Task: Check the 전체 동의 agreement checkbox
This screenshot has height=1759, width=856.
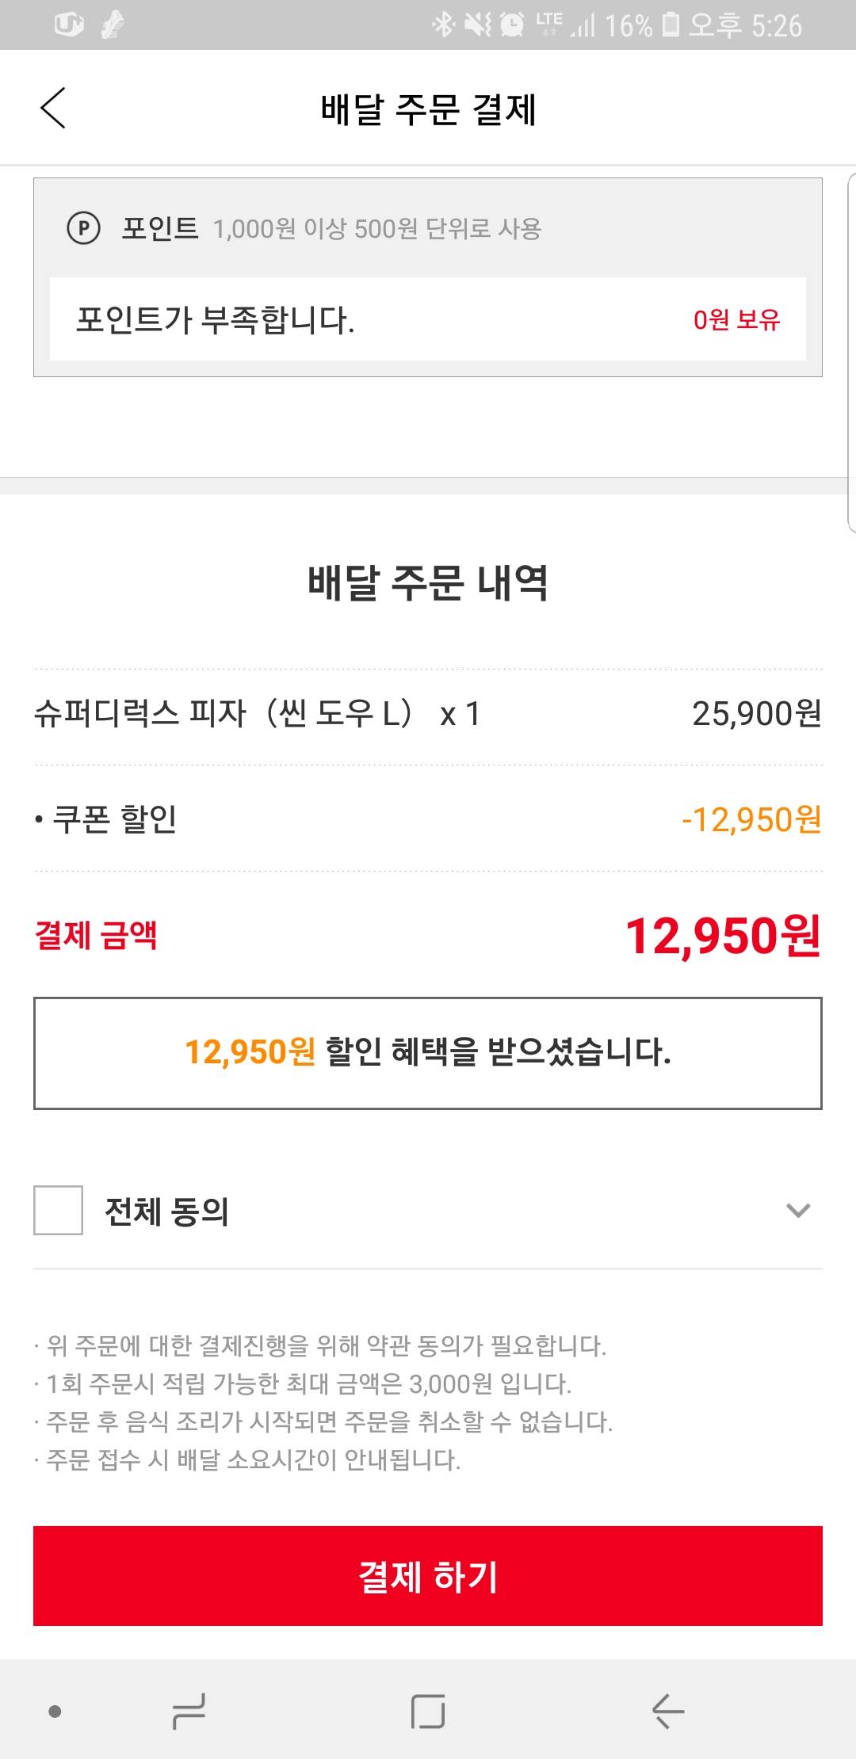Action: tap(58, 1210)
